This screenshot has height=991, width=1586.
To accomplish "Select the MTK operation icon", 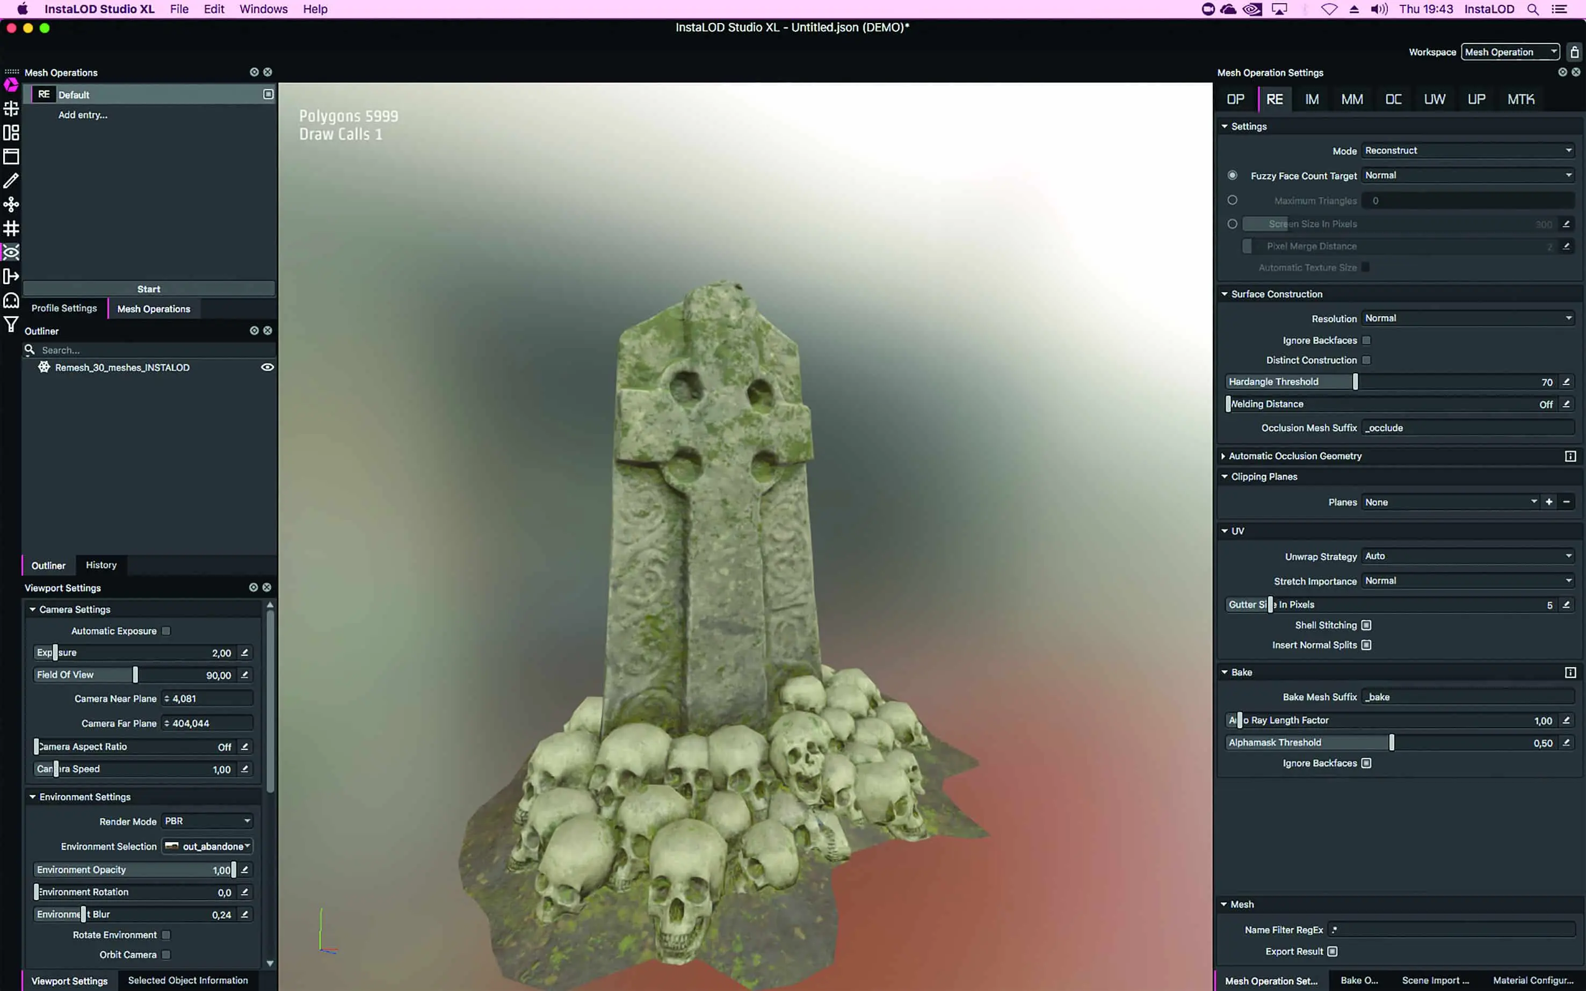I will point(1520,99).
